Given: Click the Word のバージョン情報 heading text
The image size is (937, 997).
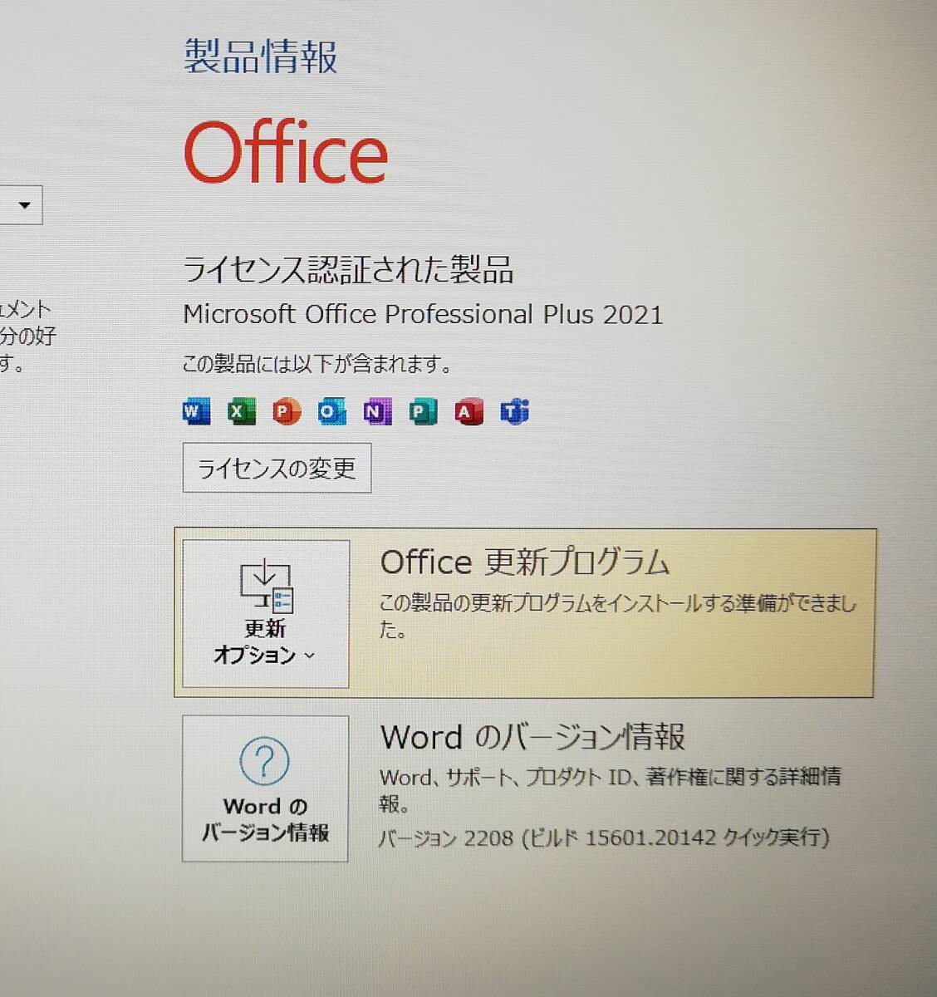Looking at the screenshot, I should [532, 737].
